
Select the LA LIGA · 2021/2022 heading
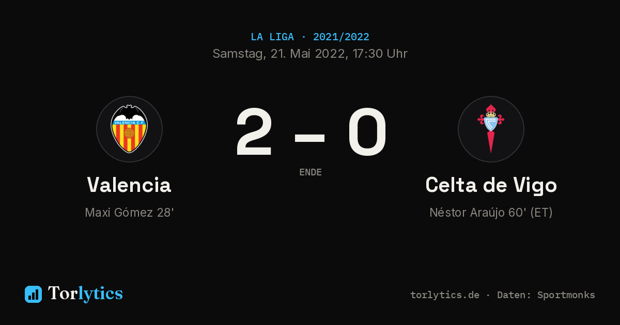(x=310, y=37)
